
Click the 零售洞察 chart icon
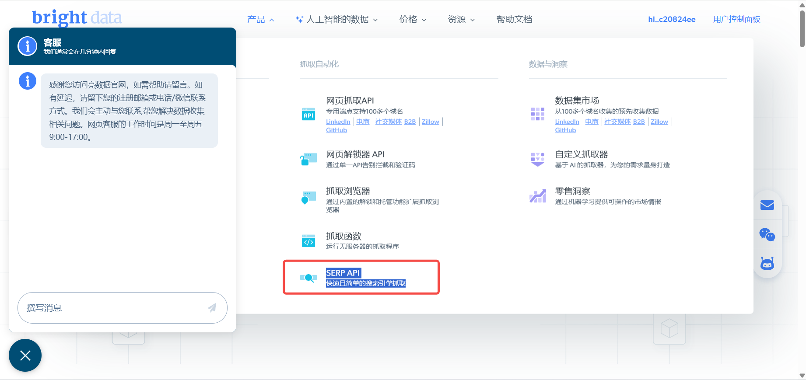(537, 196)
